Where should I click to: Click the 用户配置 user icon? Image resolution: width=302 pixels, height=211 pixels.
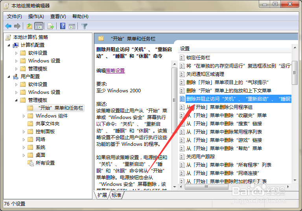click(16, 77)
